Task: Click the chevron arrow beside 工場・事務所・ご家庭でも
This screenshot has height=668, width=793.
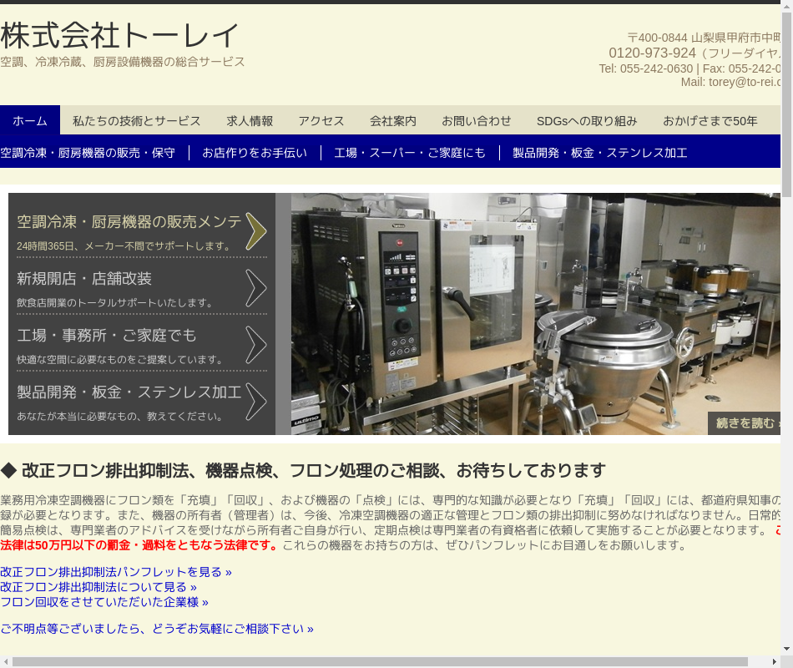Action: (x=256, y=345)
